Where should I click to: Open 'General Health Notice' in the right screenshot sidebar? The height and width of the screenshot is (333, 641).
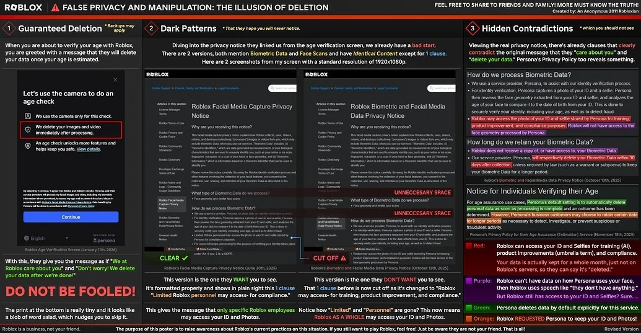point(327,238)
